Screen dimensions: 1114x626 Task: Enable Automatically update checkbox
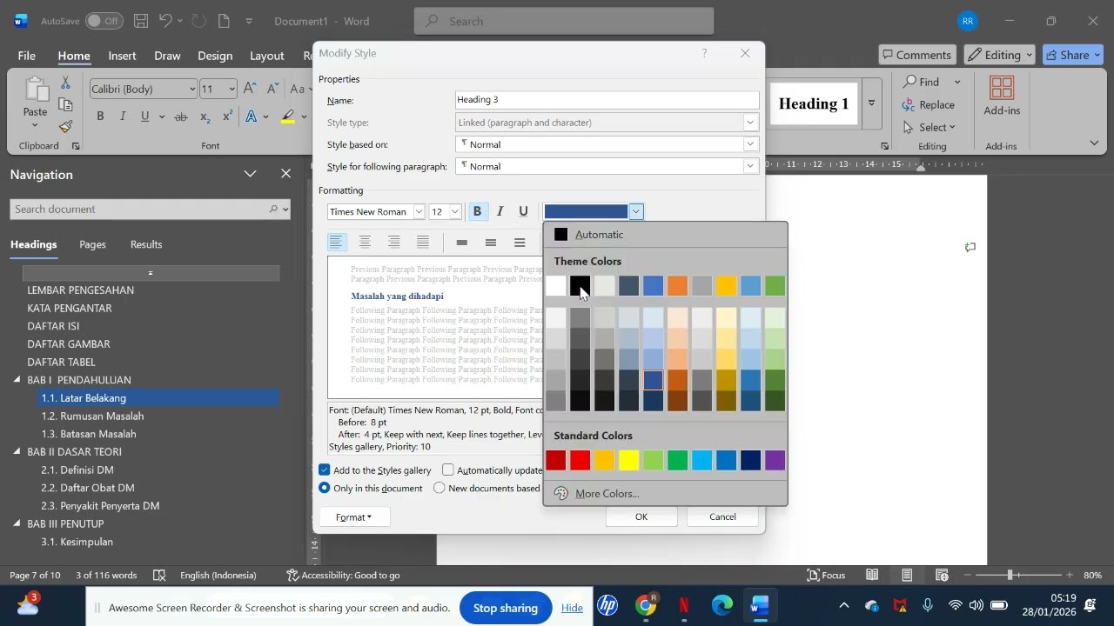448,470
